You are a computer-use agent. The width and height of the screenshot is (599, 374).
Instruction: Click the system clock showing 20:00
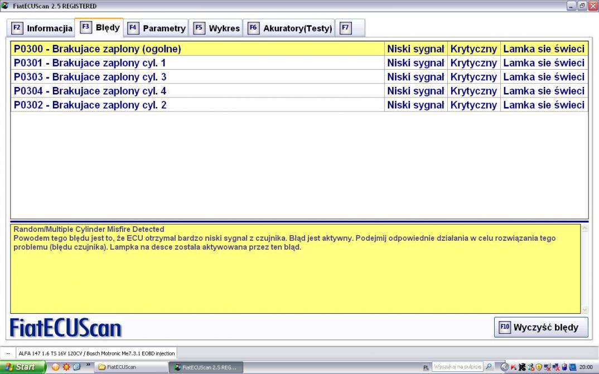click(586, 367)
